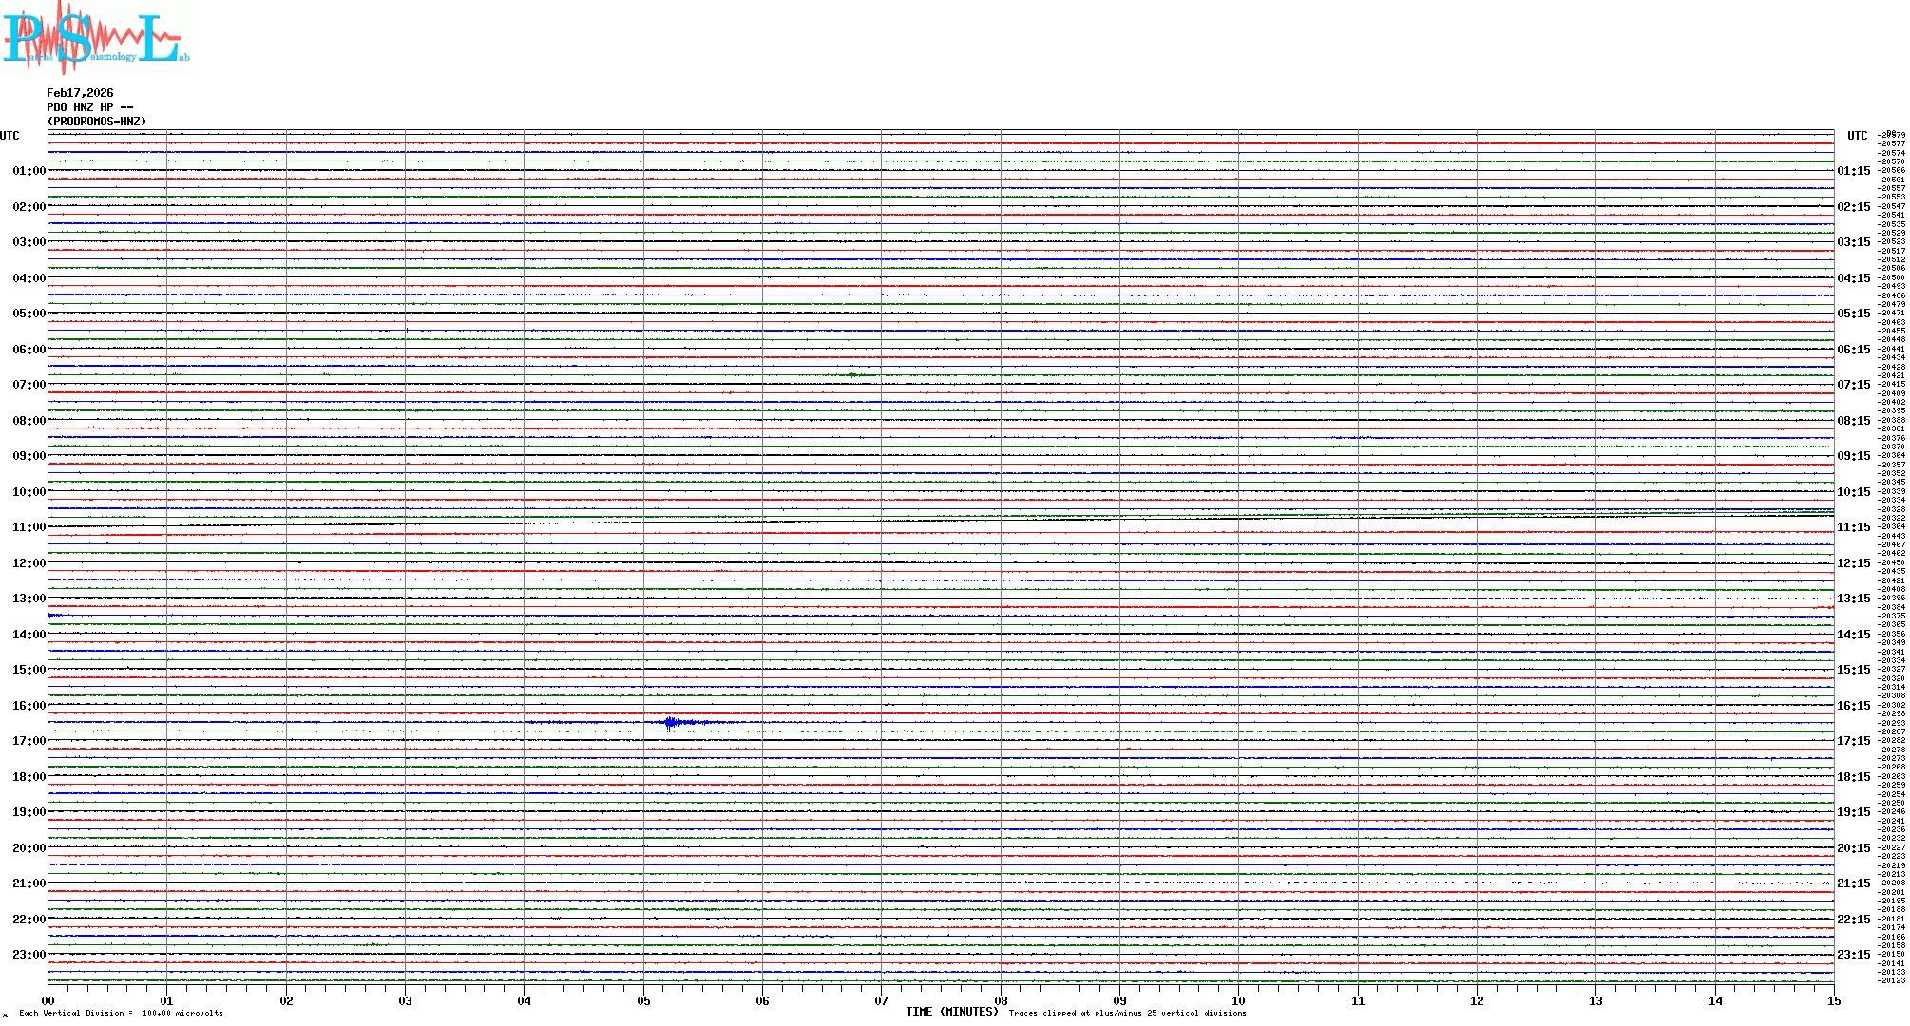Select minute marker 05 on bottom axis

(643, 1000)
